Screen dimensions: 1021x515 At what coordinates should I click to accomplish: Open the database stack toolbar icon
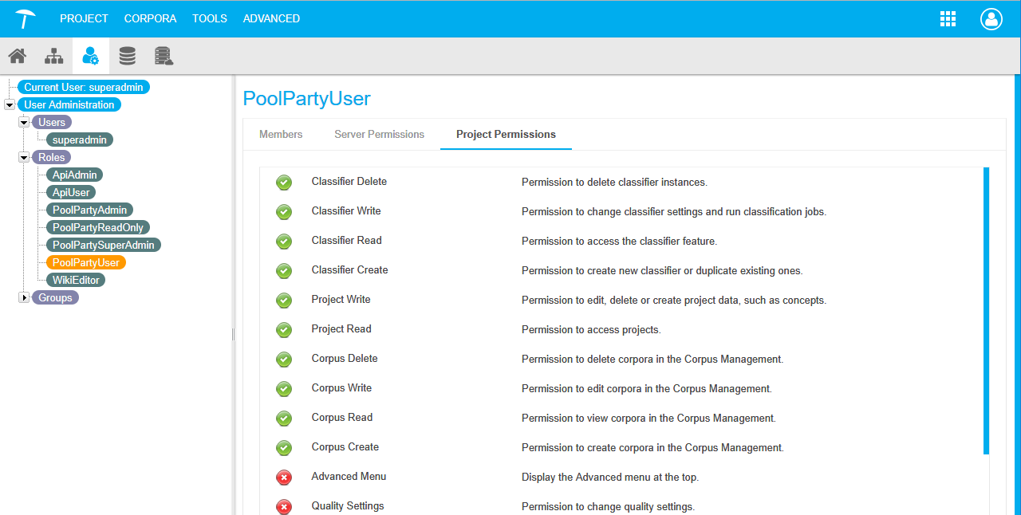(x=128, y=56)
